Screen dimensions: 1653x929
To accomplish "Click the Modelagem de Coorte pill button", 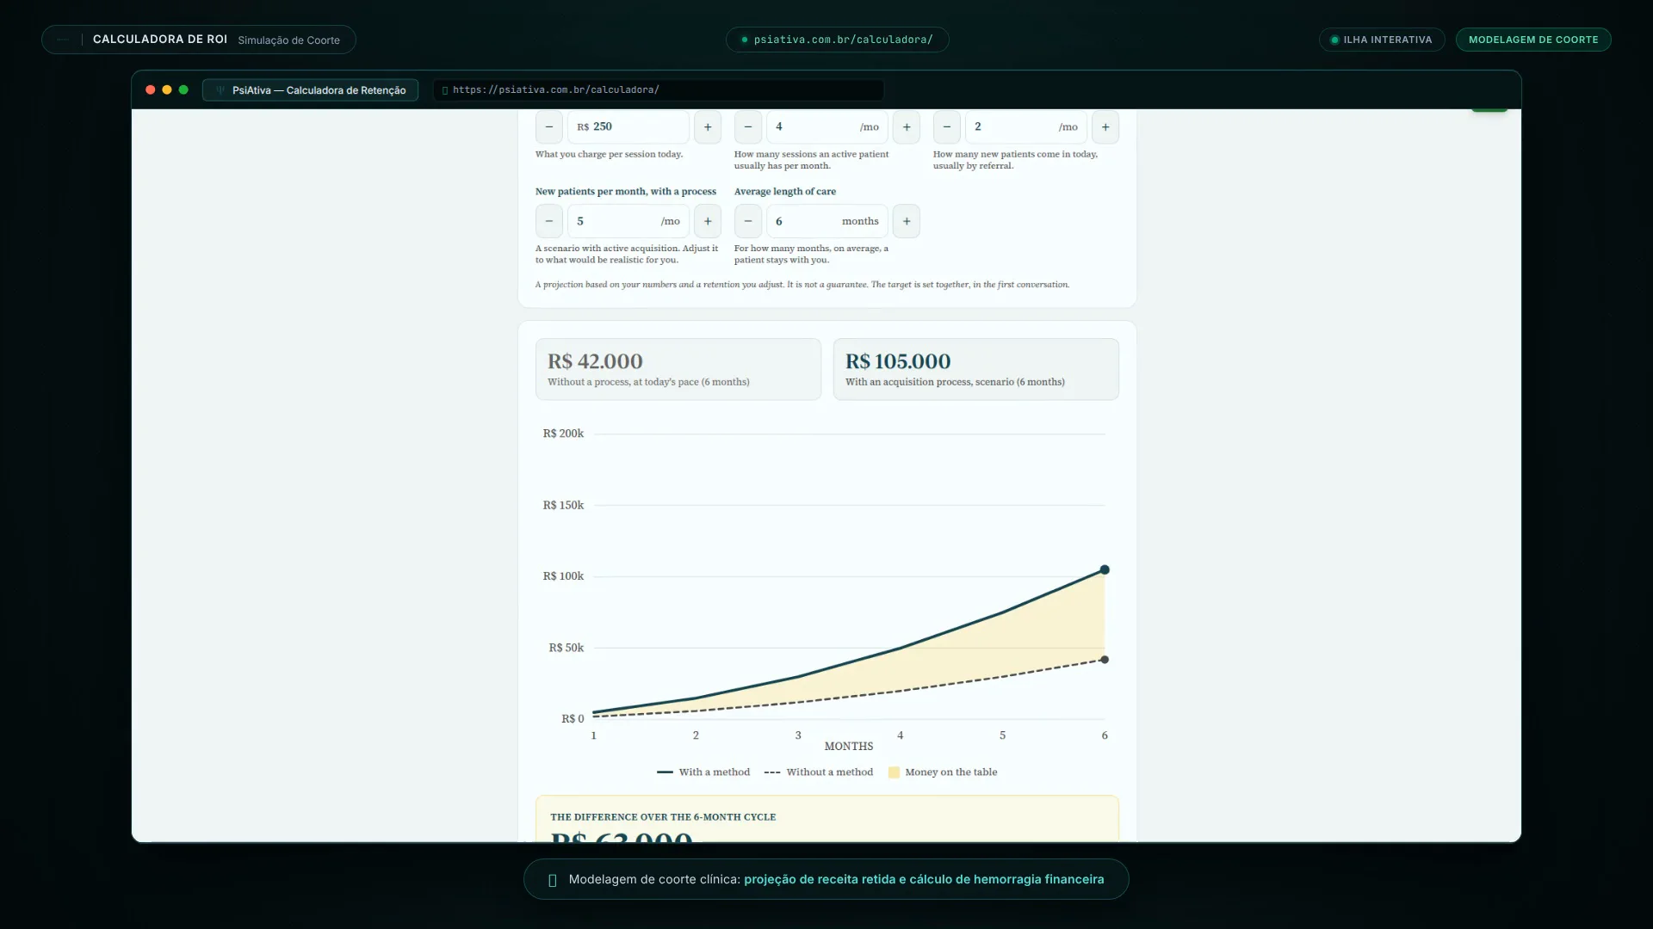I will pyautogui.click(x=1533, y=40).
